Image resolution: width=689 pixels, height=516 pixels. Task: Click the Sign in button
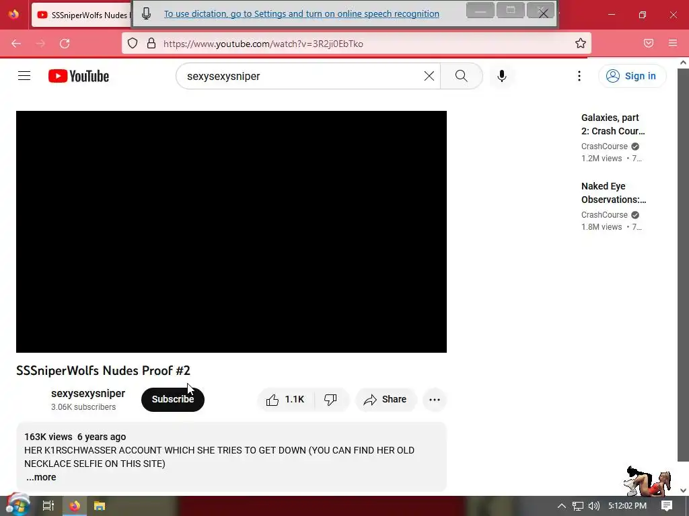(x=632, y=76)
